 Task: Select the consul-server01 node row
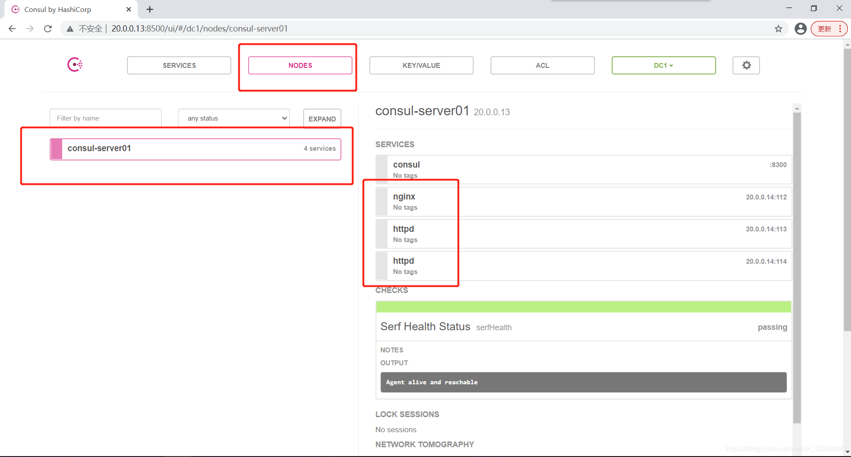[195, 149]
